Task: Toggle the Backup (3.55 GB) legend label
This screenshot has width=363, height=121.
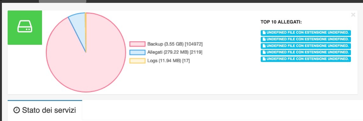Action: click(175, 44)
